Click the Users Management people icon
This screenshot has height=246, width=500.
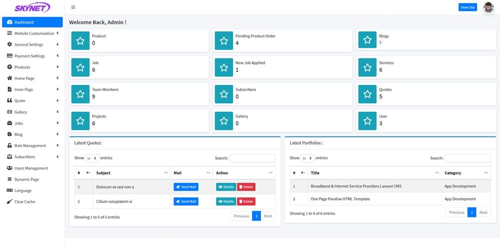(9, 168)
